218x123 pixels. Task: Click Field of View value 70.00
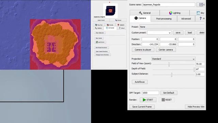coord(200,64)
